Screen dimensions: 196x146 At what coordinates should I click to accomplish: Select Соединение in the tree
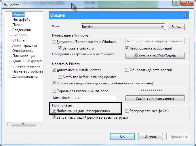(22, 30)
